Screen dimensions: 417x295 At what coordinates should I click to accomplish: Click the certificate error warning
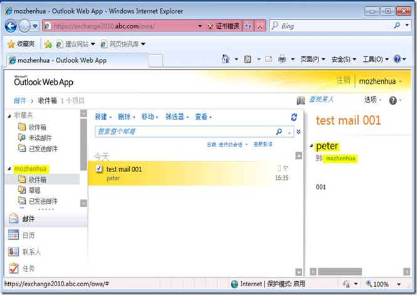pos(224,26)
